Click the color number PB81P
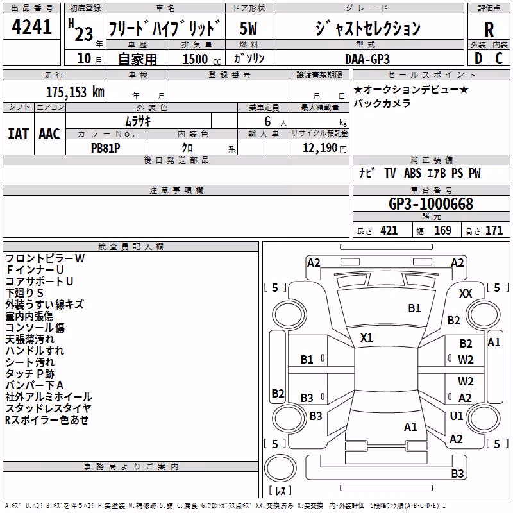 (x=106, y=148)
